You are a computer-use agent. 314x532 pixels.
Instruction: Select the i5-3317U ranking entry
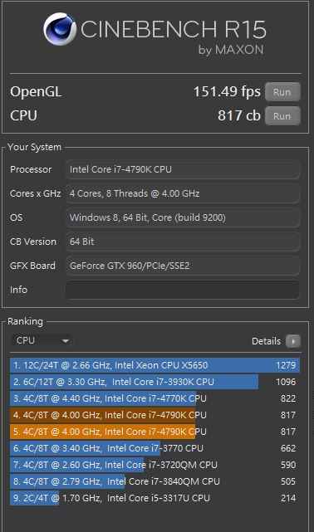155,499
